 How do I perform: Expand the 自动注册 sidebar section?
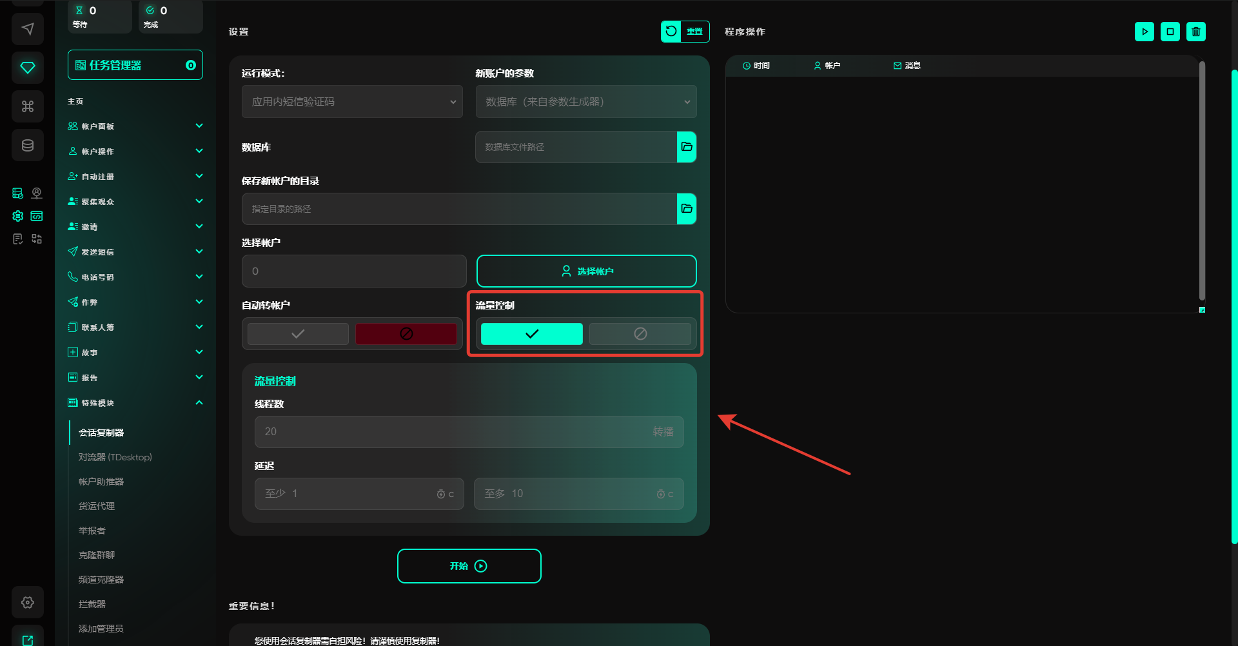point(135,177)
